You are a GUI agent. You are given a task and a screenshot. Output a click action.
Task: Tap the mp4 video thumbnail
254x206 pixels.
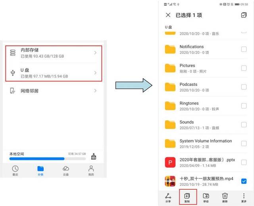pyautogui.click(x=170, y=181)
